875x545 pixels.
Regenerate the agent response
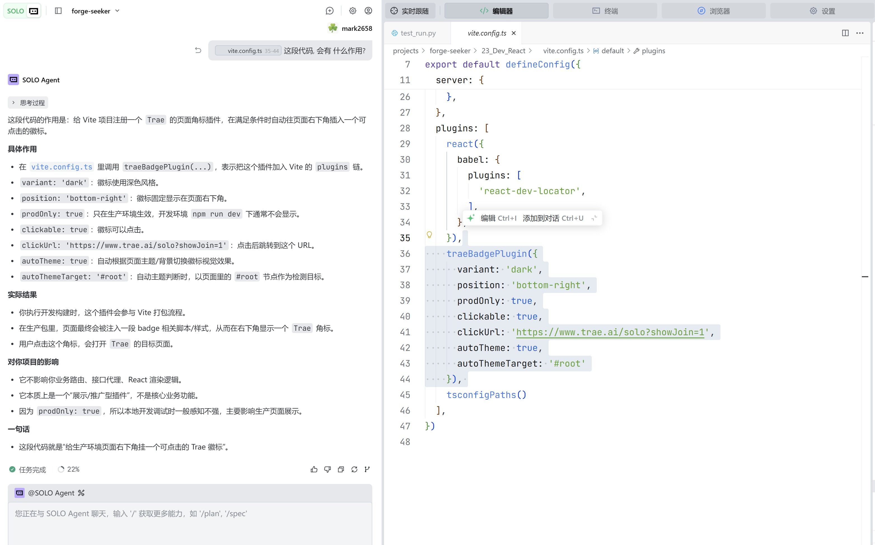coord(354,469)
